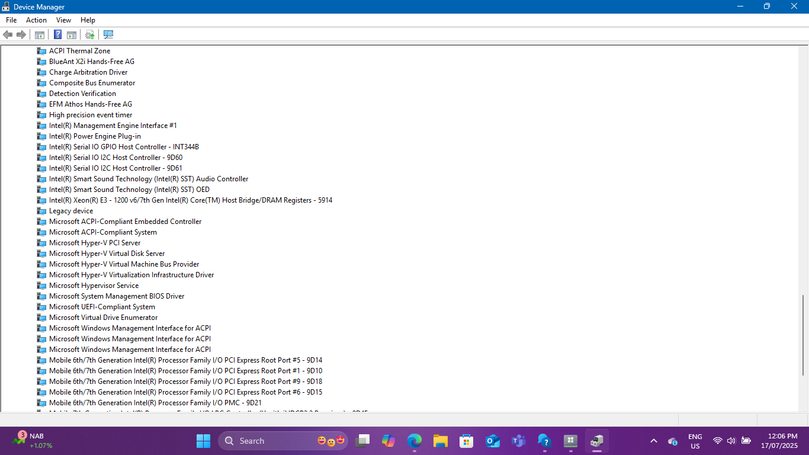This screenshot has width=809, height=455.
Task: Open the Action menu
Action: [x=36, y=20]
